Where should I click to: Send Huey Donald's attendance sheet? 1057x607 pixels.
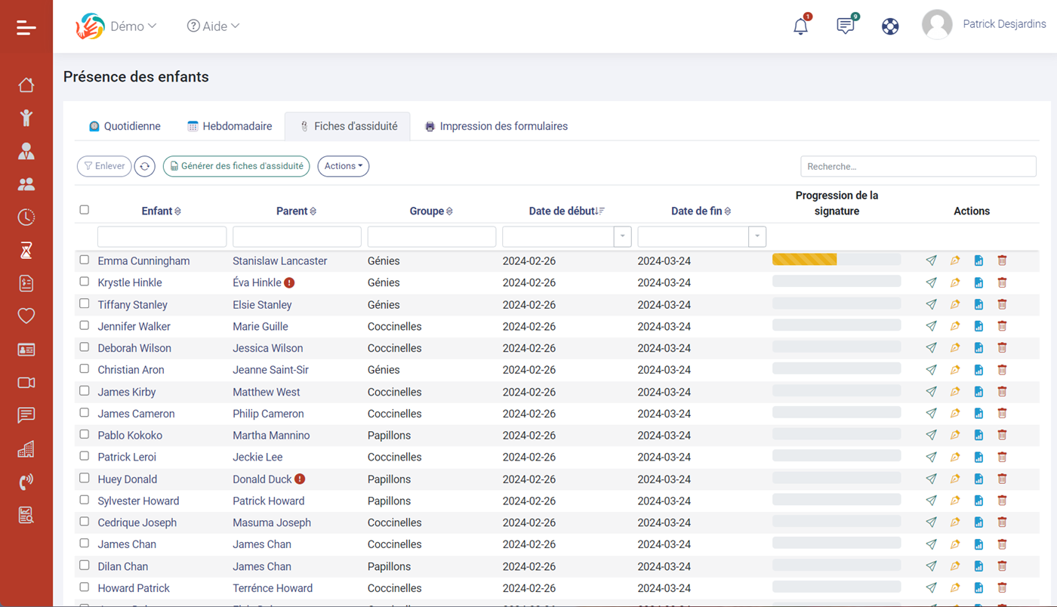pyautogui.click(x=931, y=479)
